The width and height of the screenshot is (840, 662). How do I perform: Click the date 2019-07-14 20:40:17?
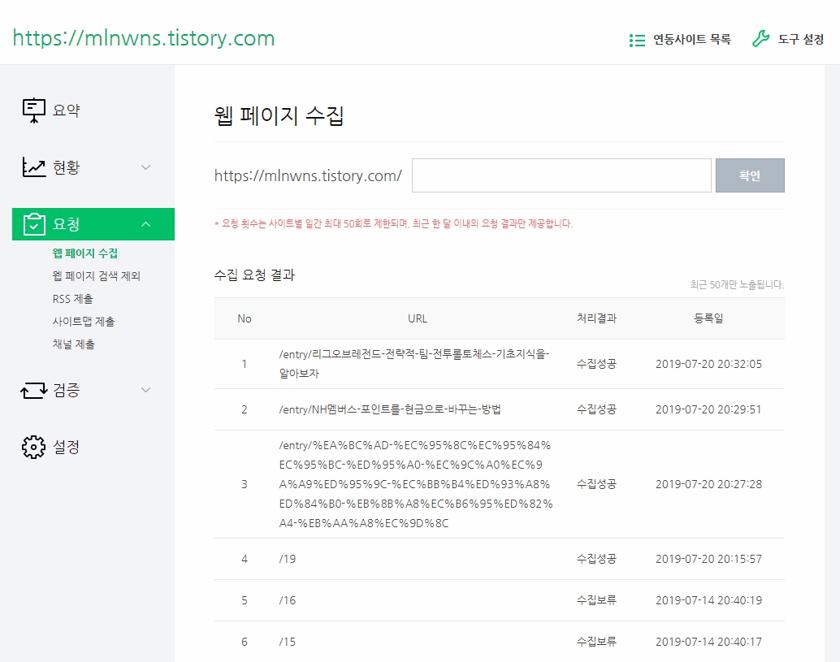point(708,642)
